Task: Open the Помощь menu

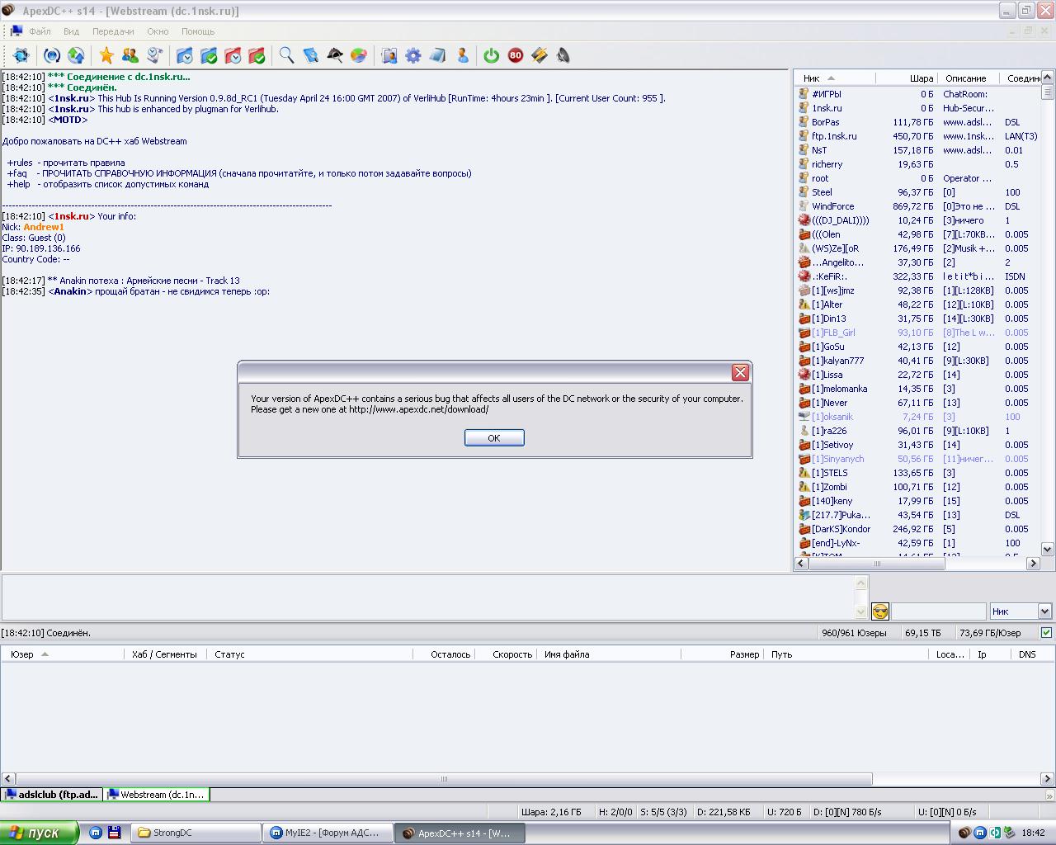Action: pos(198,31)
